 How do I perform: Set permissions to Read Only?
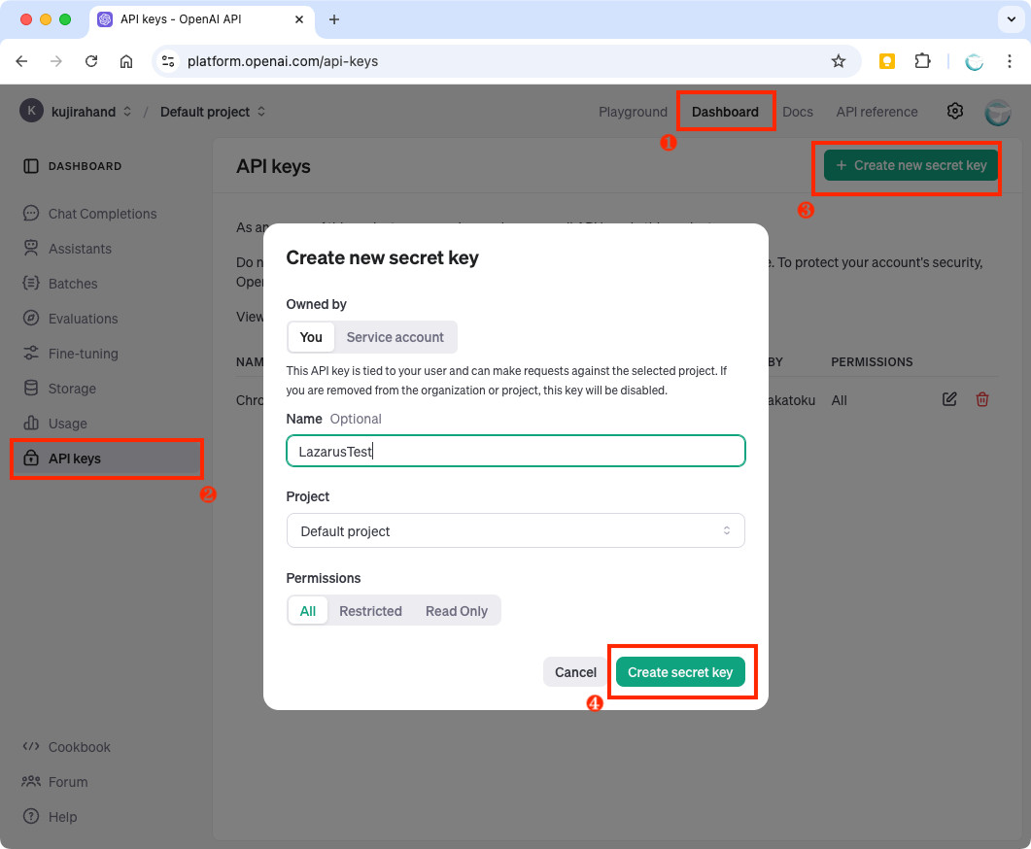(x=457, y=611)
